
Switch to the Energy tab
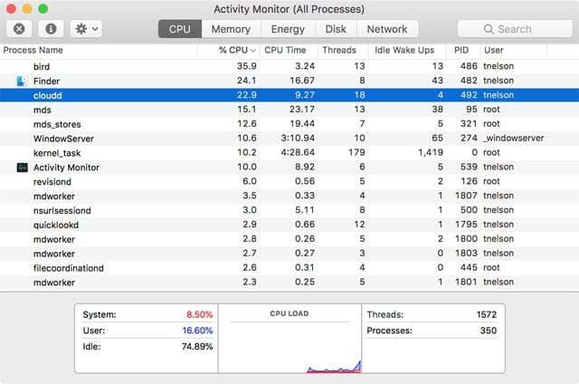click(x=288, y=29)
